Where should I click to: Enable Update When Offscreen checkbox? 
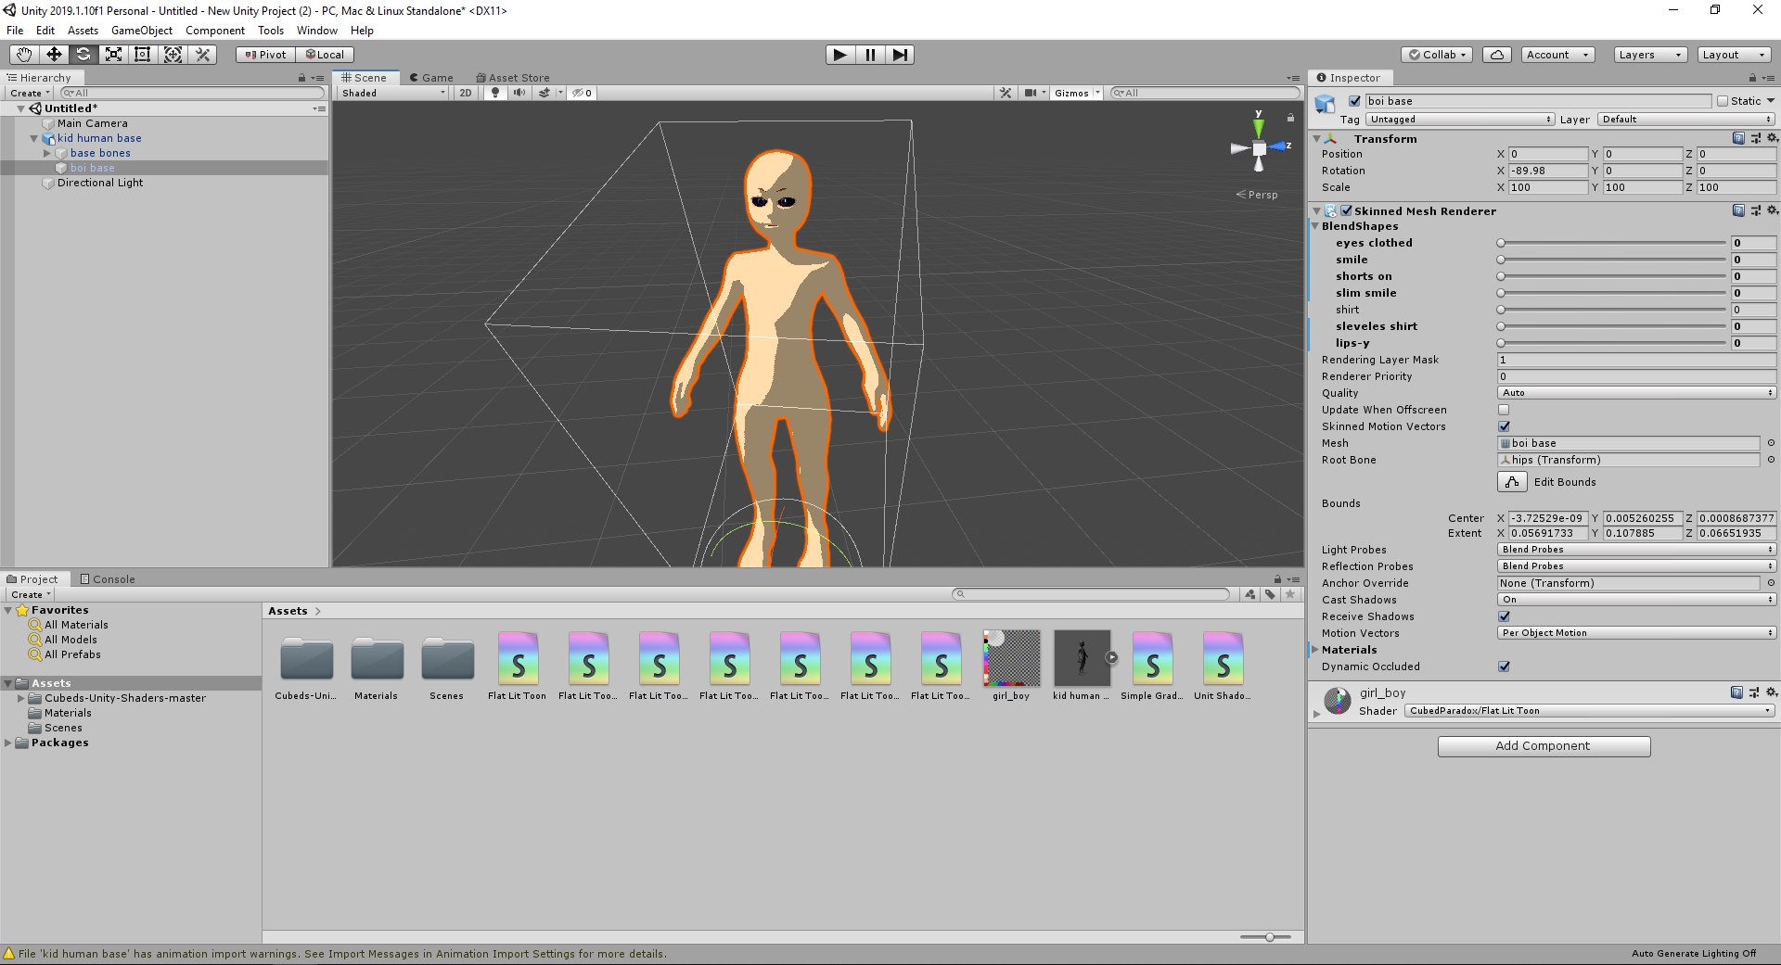[x=1504, y=410]
